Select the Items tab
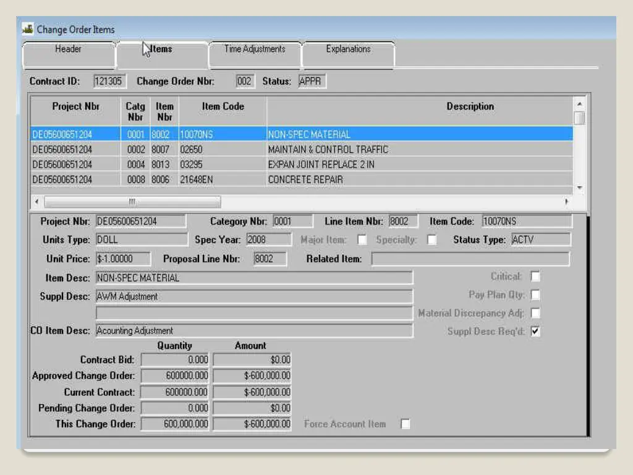The height and width of the screenshot is (475, 633). point(163,55)
